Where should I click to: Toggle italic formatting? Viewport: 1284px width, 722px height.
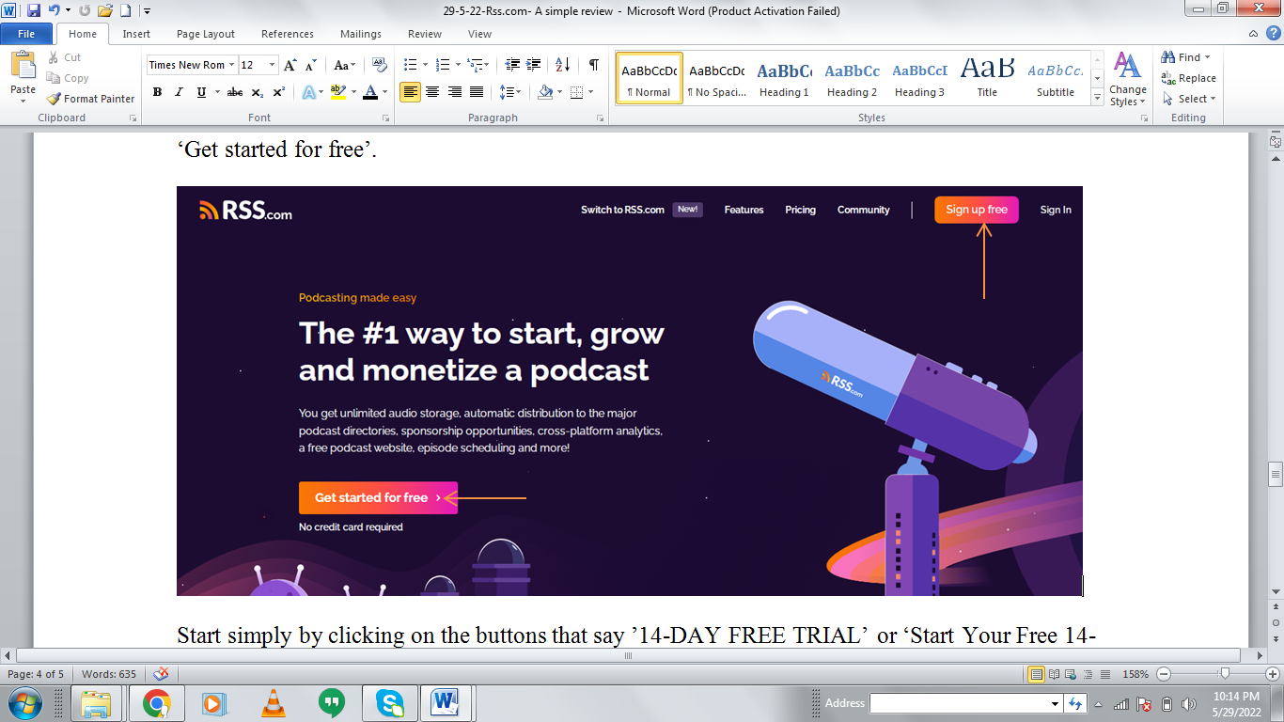pos(179,92)
